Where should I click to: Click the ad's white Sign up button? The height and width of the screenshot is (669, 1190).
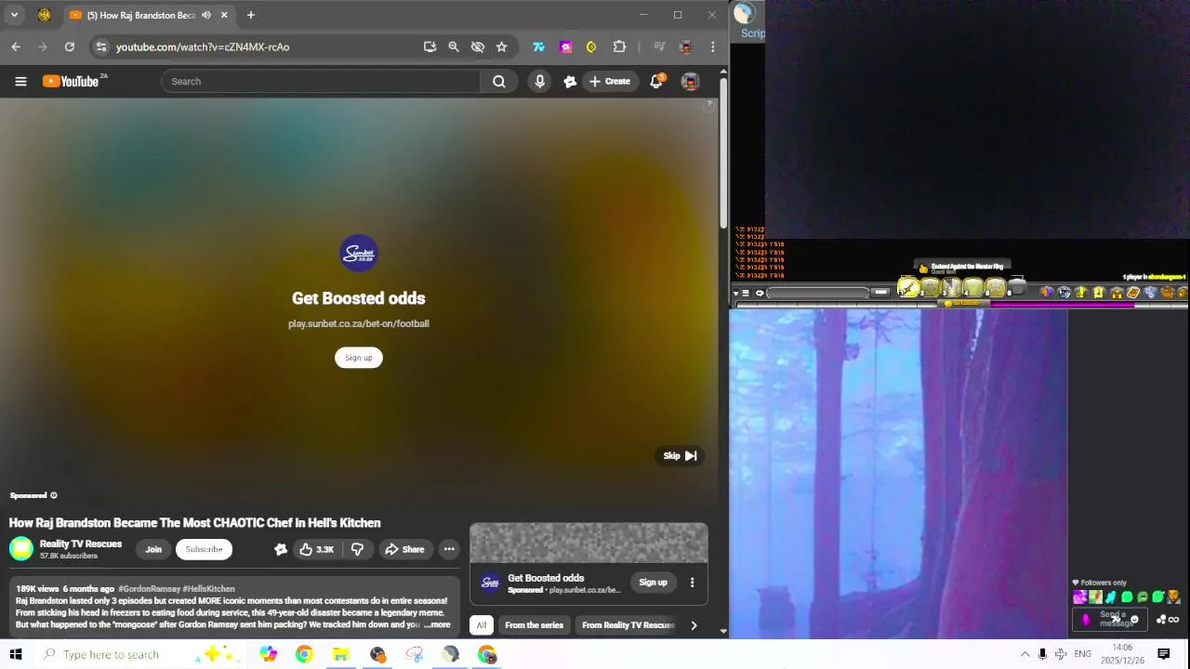click(x=359, y=358)
